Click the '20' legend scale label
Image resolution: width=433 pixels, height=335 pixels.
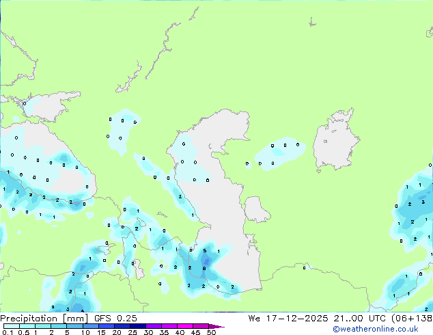(117, 332)
